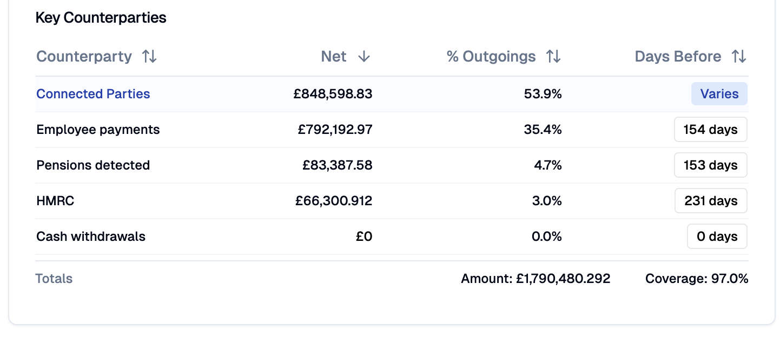
Task: Click the Counterparty column sort icon
Action: pyautogui.click(x=149, y=56)
